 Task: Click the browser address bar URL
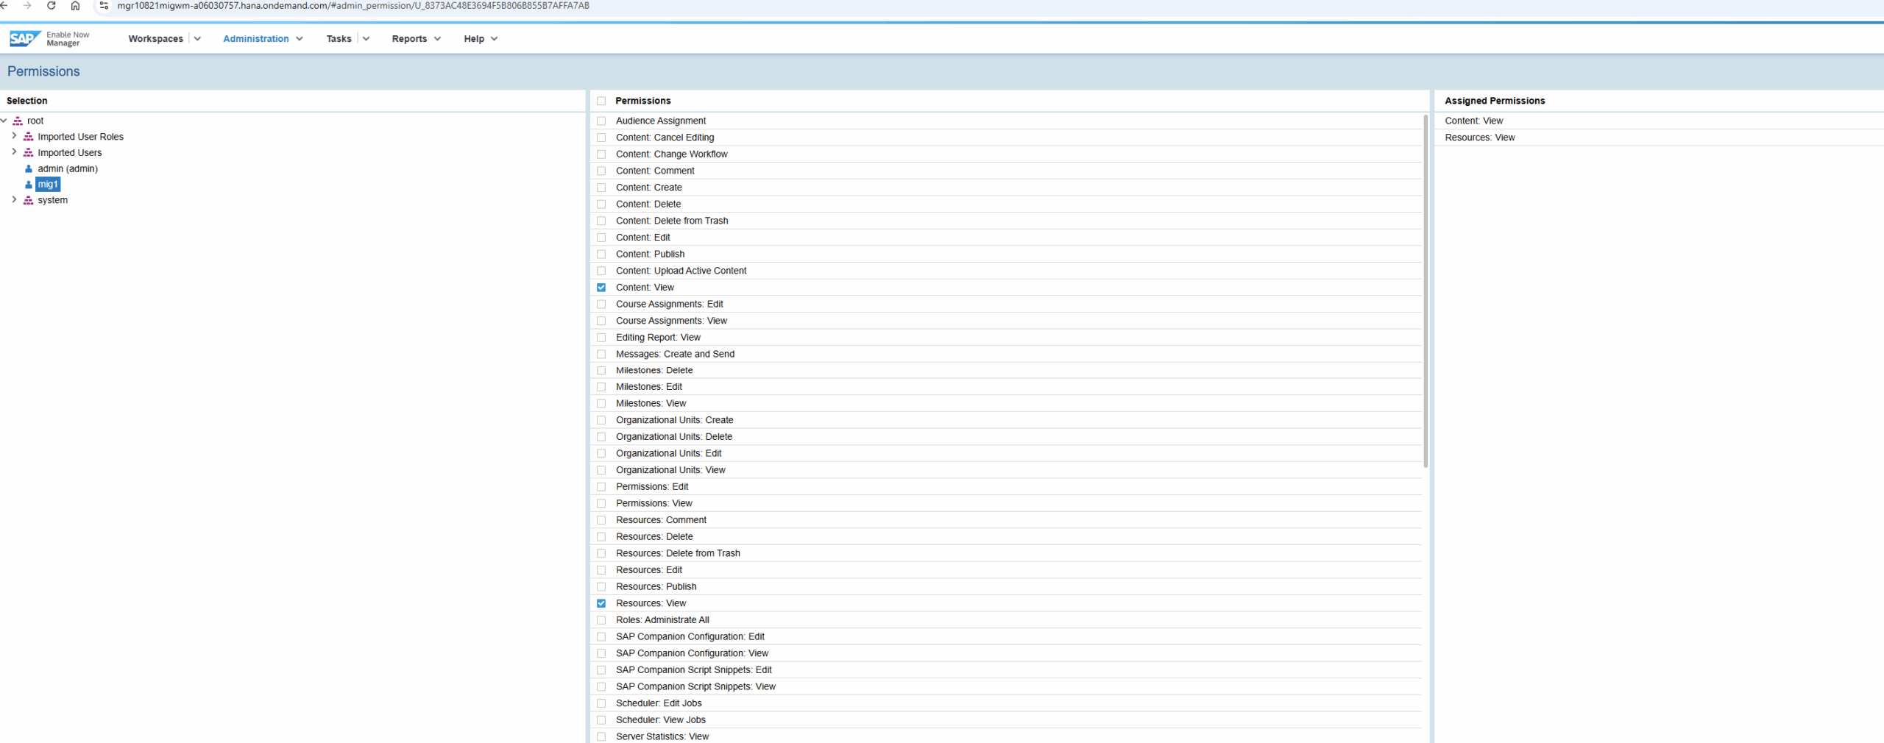click(x=353, y=6)
